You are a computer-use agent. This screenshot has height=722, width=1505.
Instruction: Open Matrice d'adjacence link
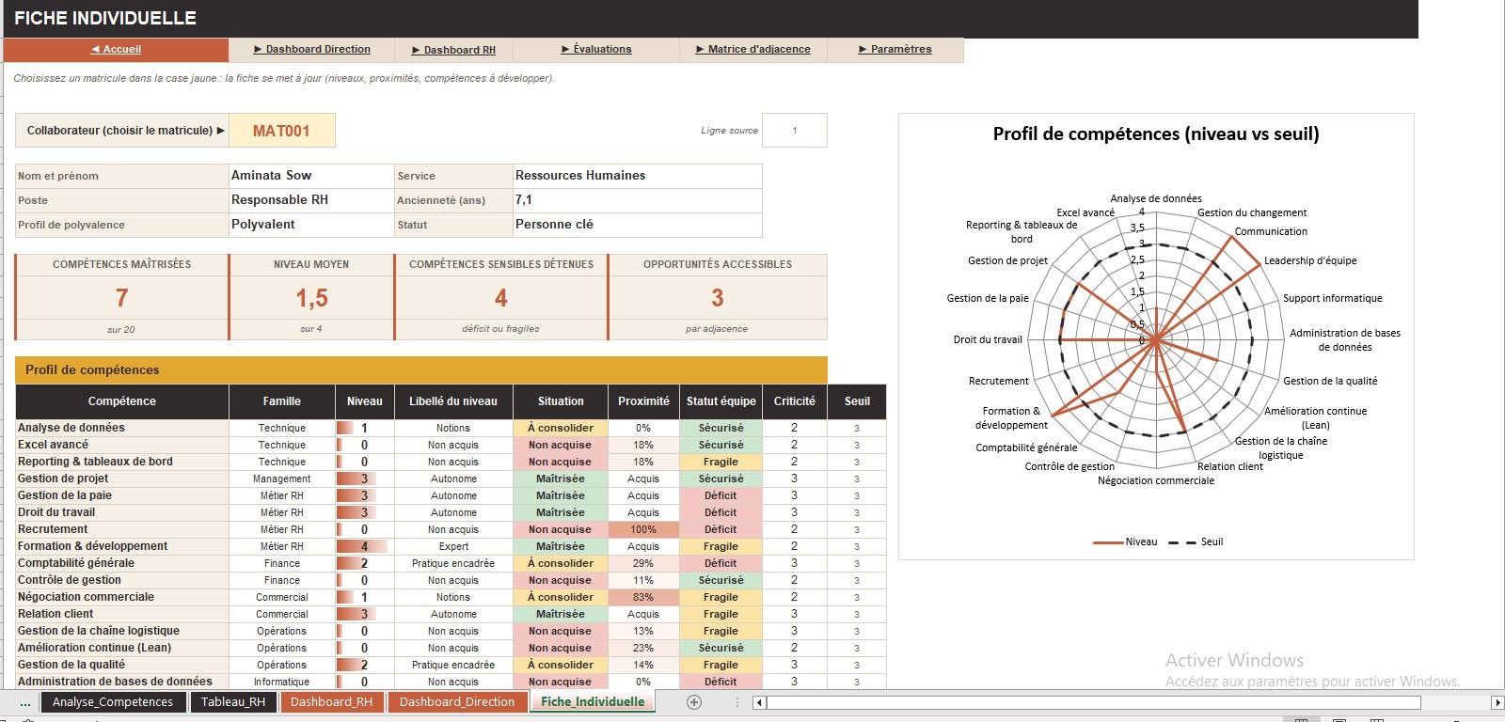click(752, 50)
